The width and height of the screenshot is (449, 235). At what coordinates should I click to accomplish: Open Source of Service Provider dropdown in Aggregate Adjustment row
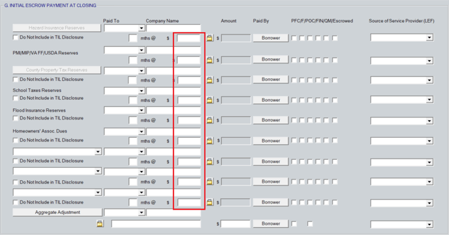point(429,225)
